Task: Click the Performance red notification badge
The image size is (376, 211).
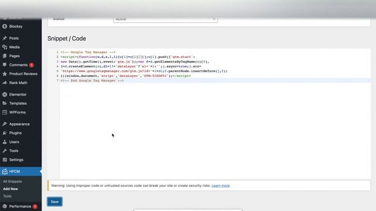Action: click(x=35, y=206)
